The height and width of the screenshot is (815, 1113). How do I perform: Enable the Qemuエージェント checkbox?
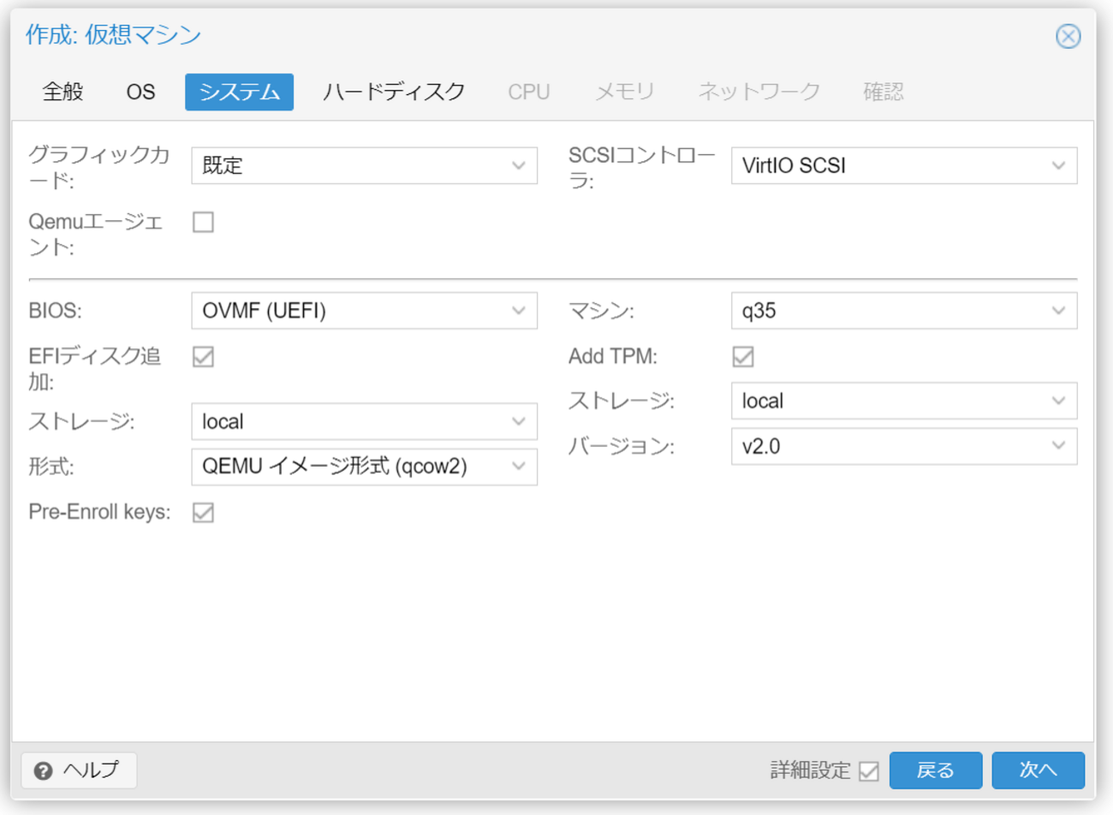[x=203, y=223]
